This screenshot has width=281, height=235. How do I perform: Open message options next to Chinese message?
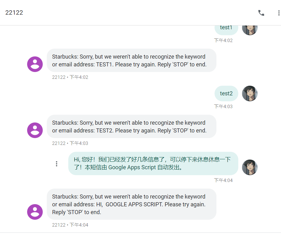[x=56, y=164]
